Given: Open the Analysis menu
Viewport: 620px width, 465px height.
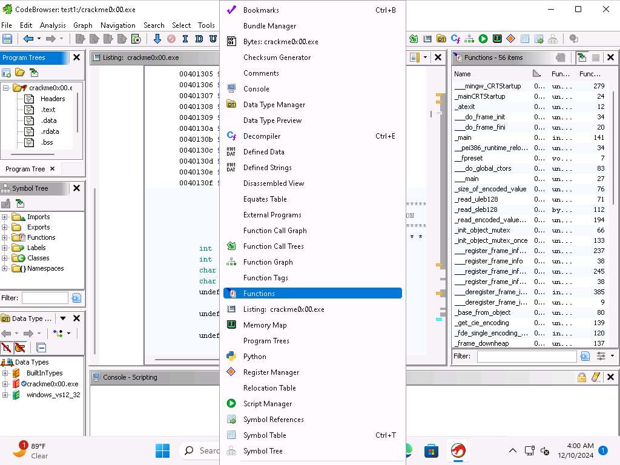Looking at the screenshot, I should 53,25.
